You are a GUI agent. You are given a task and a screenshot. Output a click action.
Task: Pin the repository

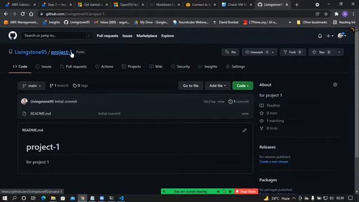point(231,52)
